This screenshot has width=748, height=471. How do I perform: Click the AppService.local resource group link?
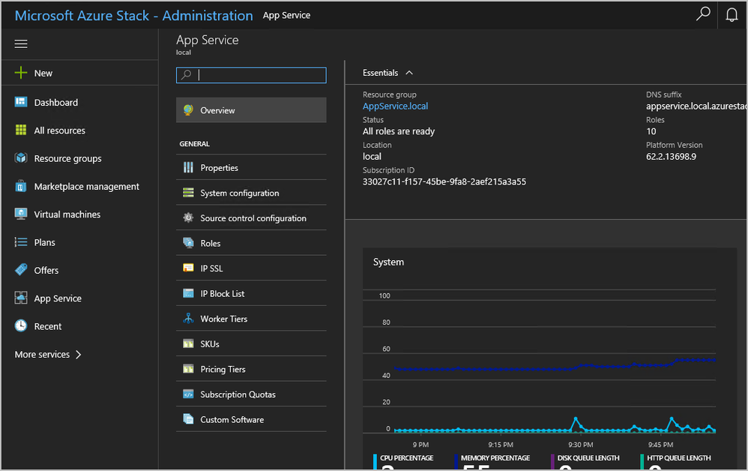click(x=395, y=106)
